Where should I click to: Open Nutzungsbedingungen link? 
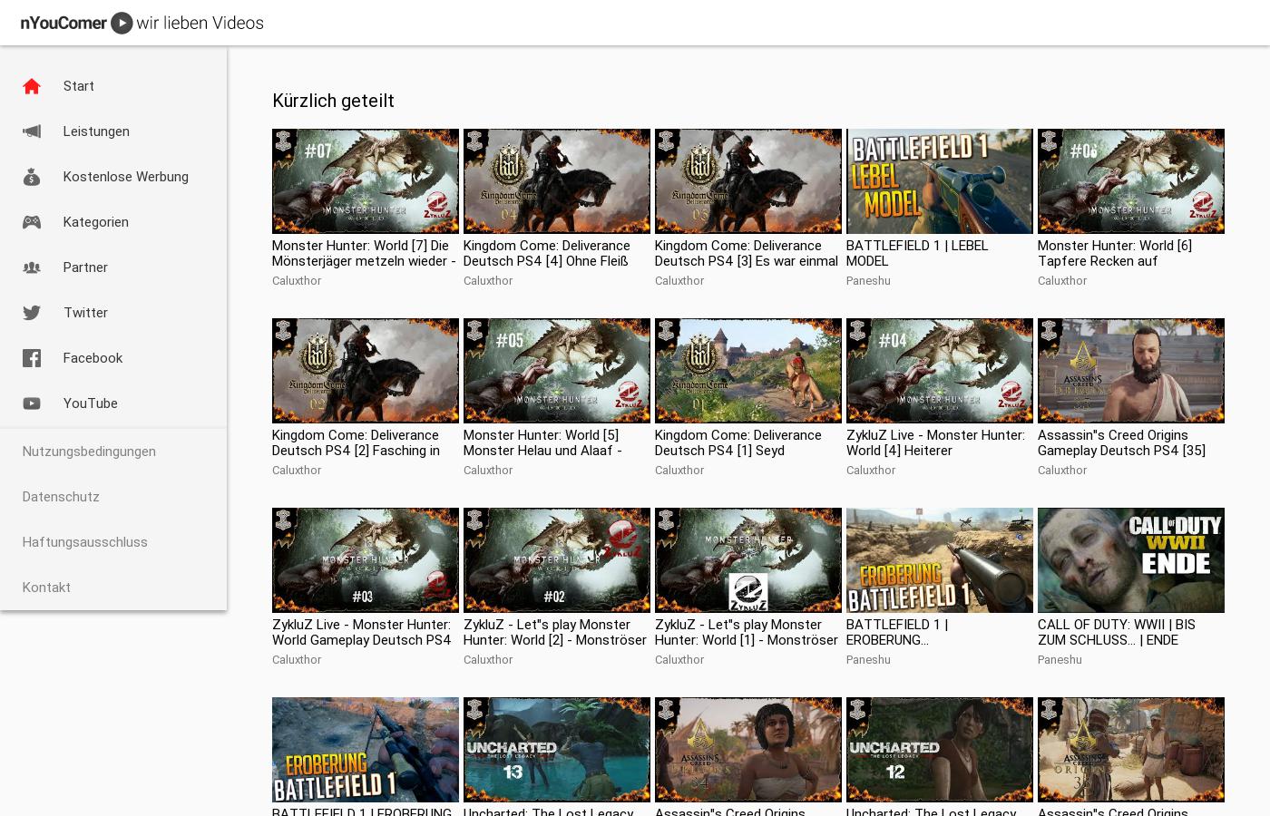click(x=89, y=452)
